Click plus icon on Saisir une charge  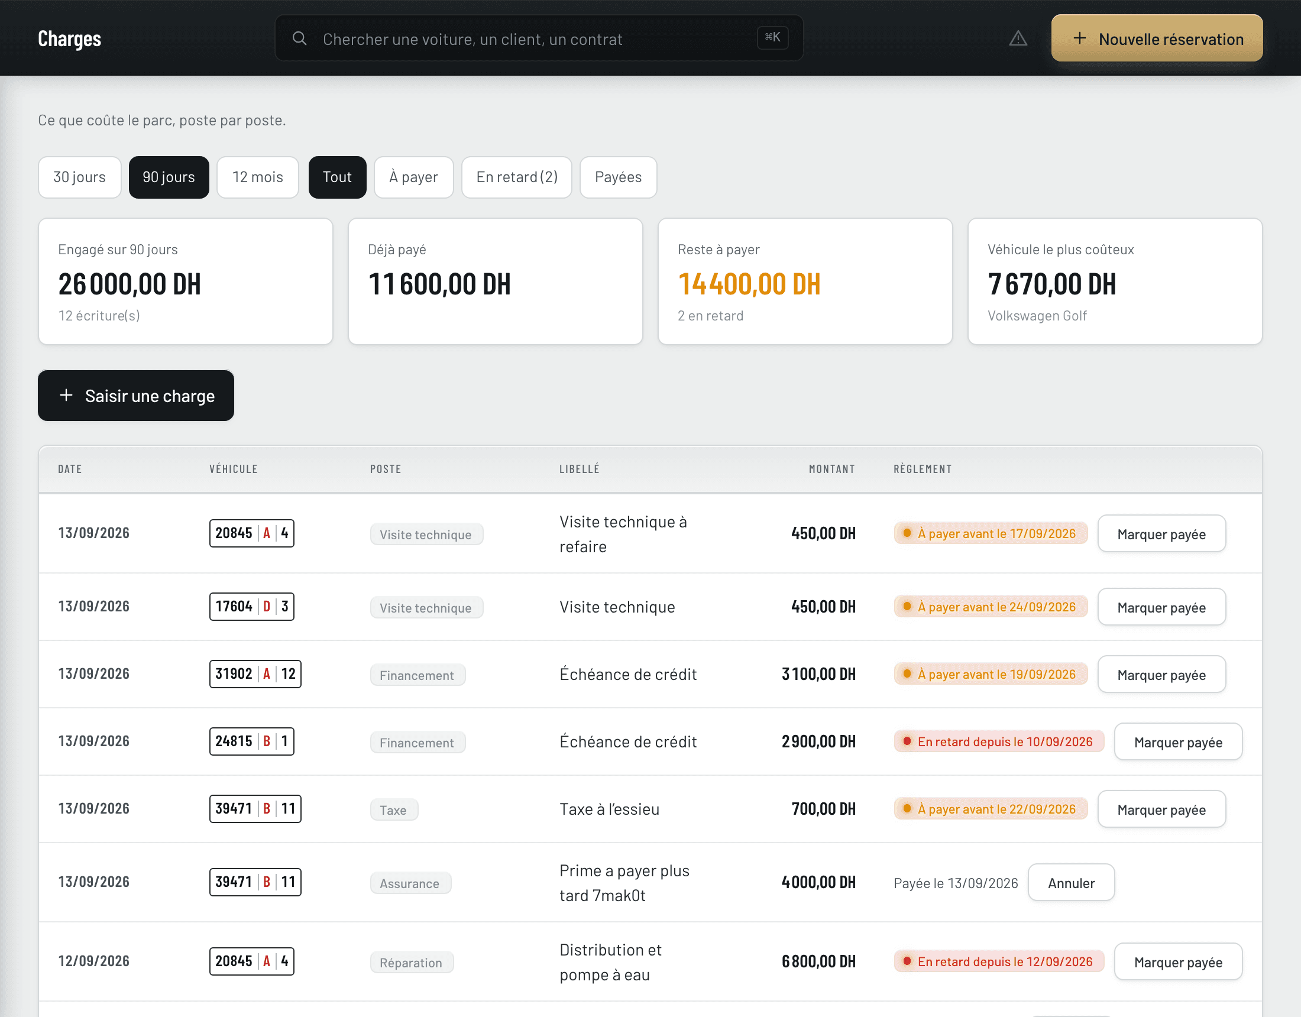pos(66,395)
